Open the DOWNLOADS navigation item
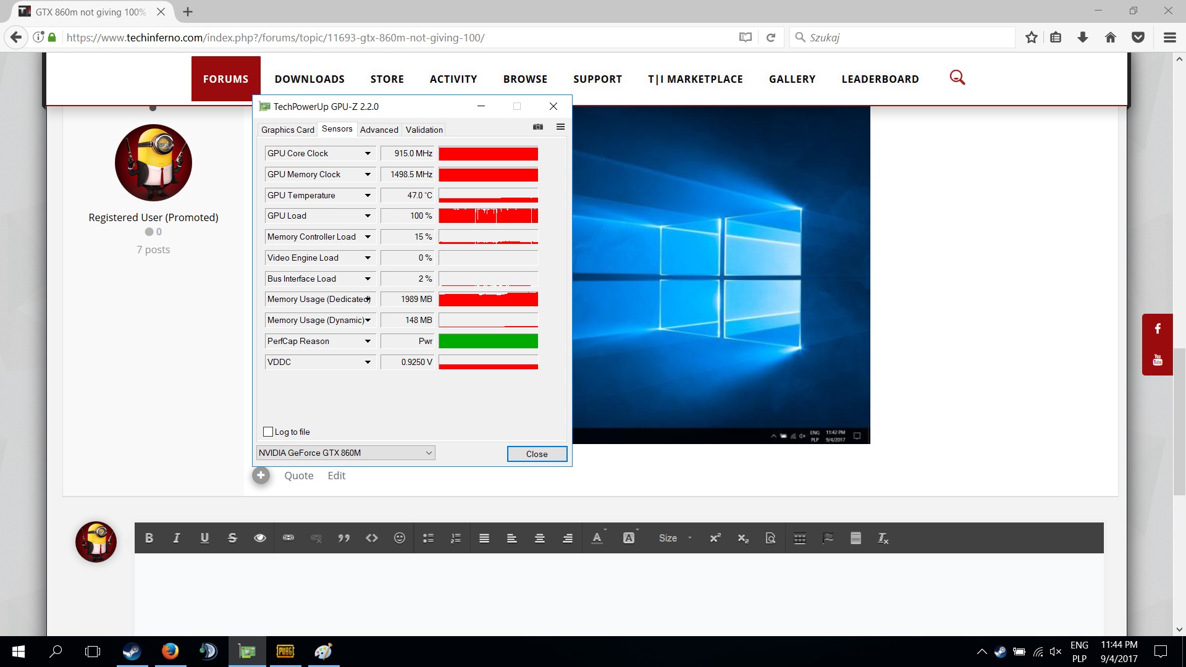Image resolution: width=1186 pixels, height=667 pixels. pyautogui.click(x=309, y=79)
